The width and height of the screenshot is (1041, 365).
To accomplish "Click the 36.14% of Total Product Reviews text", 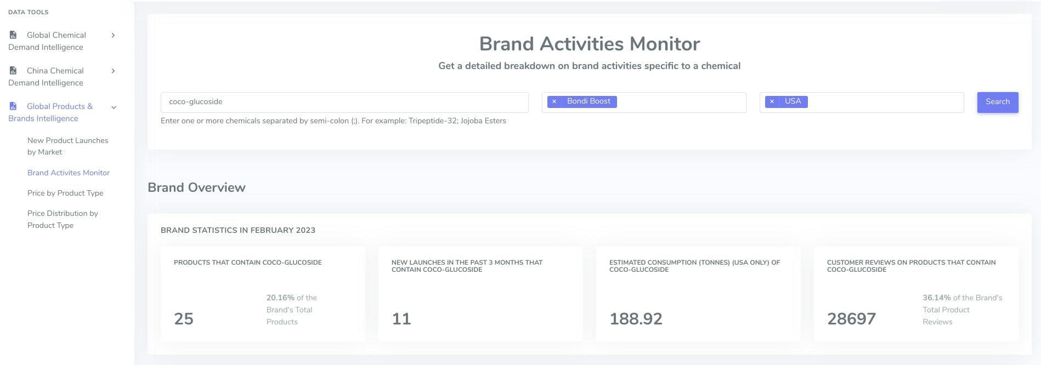I will 962,310.
